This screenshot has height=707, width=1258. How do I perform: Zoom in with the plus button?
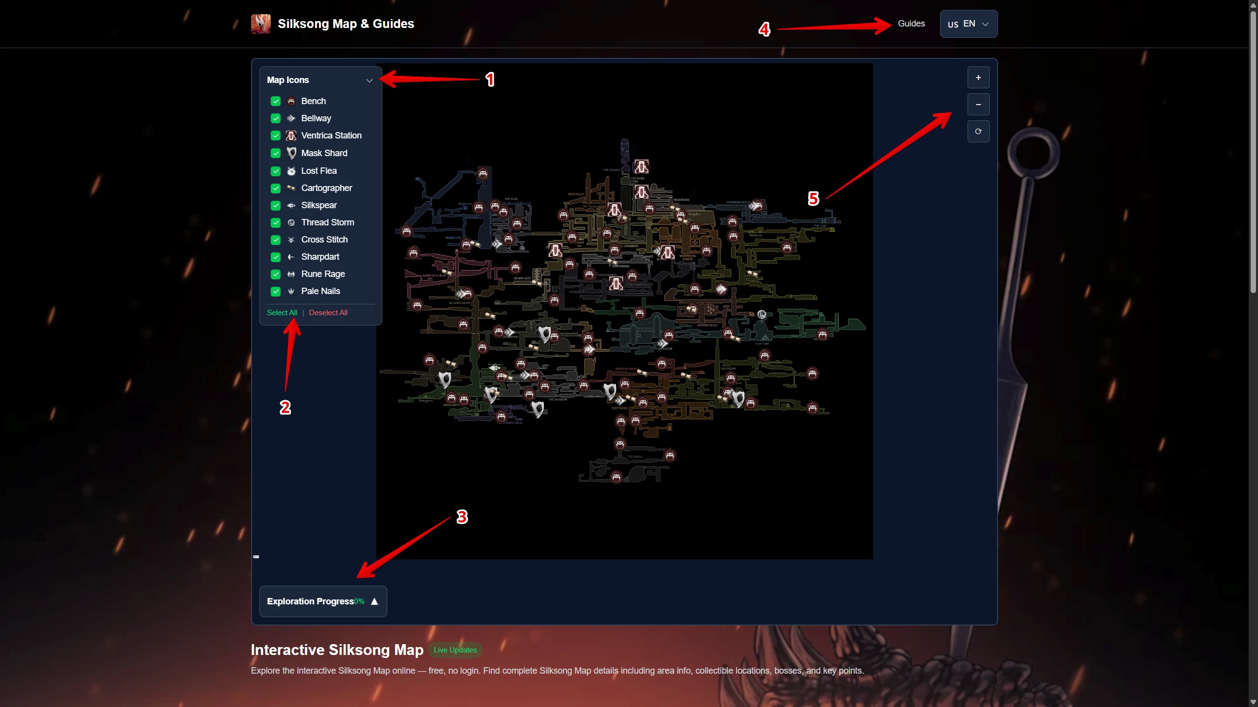pos(978,78)
